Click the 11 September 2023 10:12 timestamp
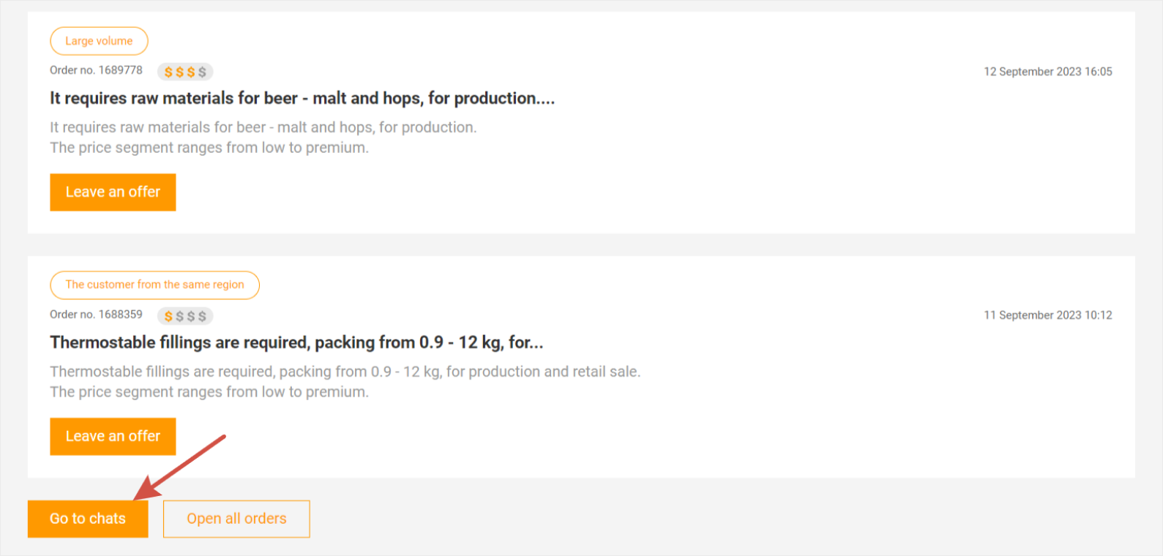The height and width of the screenshot is (556, 1163). click(1047, 315)
